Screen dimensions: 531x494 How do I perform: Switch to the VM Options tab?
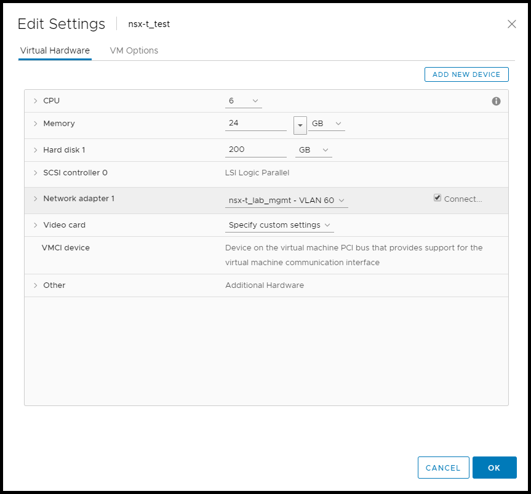(x=134, y=50)
